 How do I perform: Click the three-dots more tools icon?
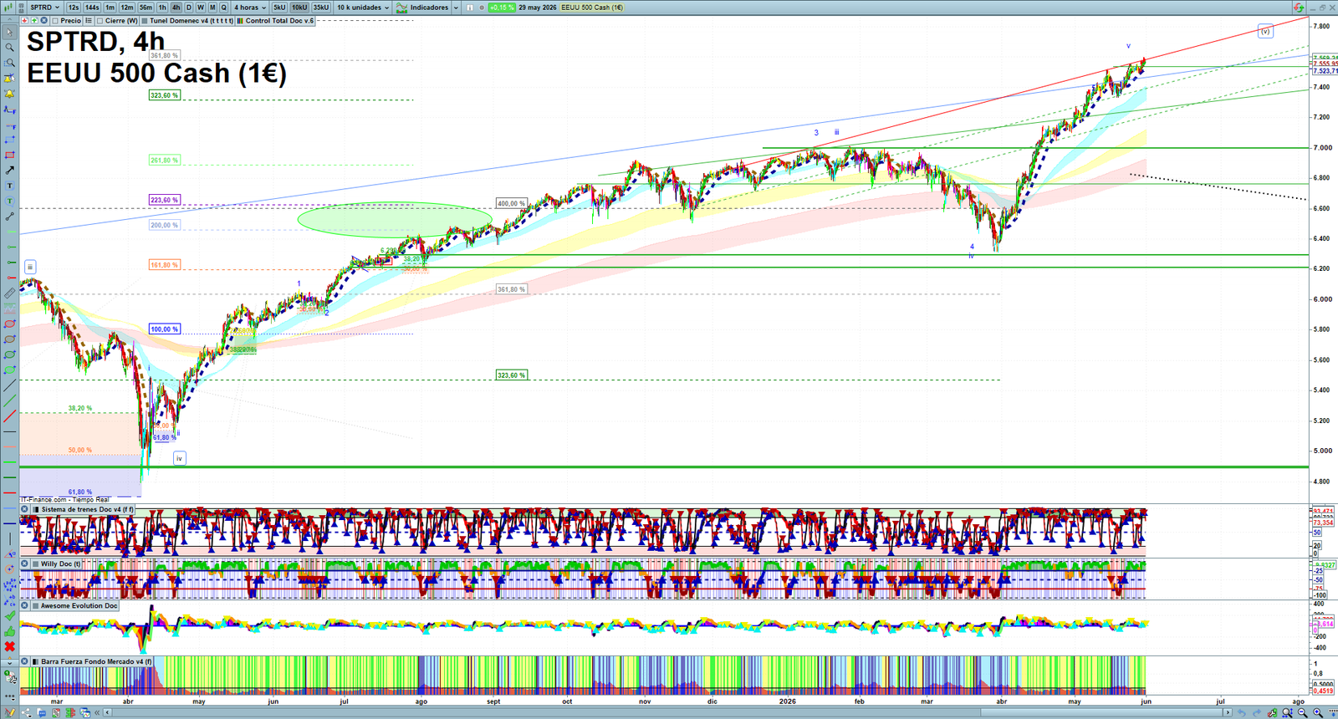(x=10, y=696)
